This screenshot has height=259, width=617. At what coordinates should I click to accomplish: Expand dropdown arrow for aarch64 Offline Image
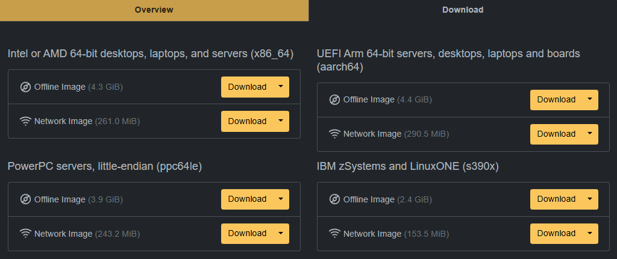pyautogui.click(x=590, y=99)
